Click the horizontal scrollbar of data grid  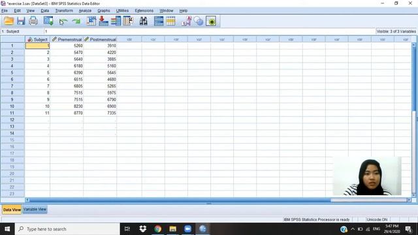218,200
